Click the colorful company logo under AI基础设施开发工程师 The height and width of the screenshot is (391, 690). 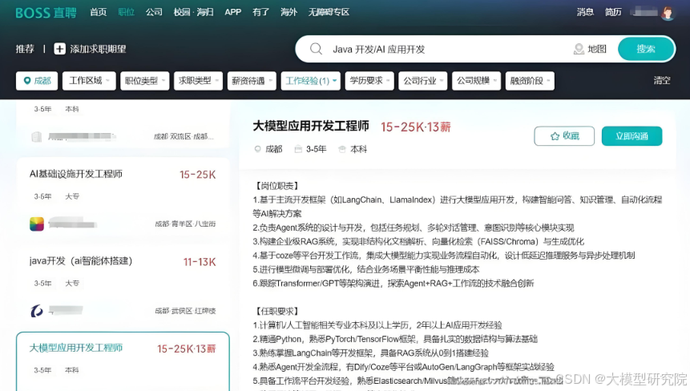tap(37, 224)
